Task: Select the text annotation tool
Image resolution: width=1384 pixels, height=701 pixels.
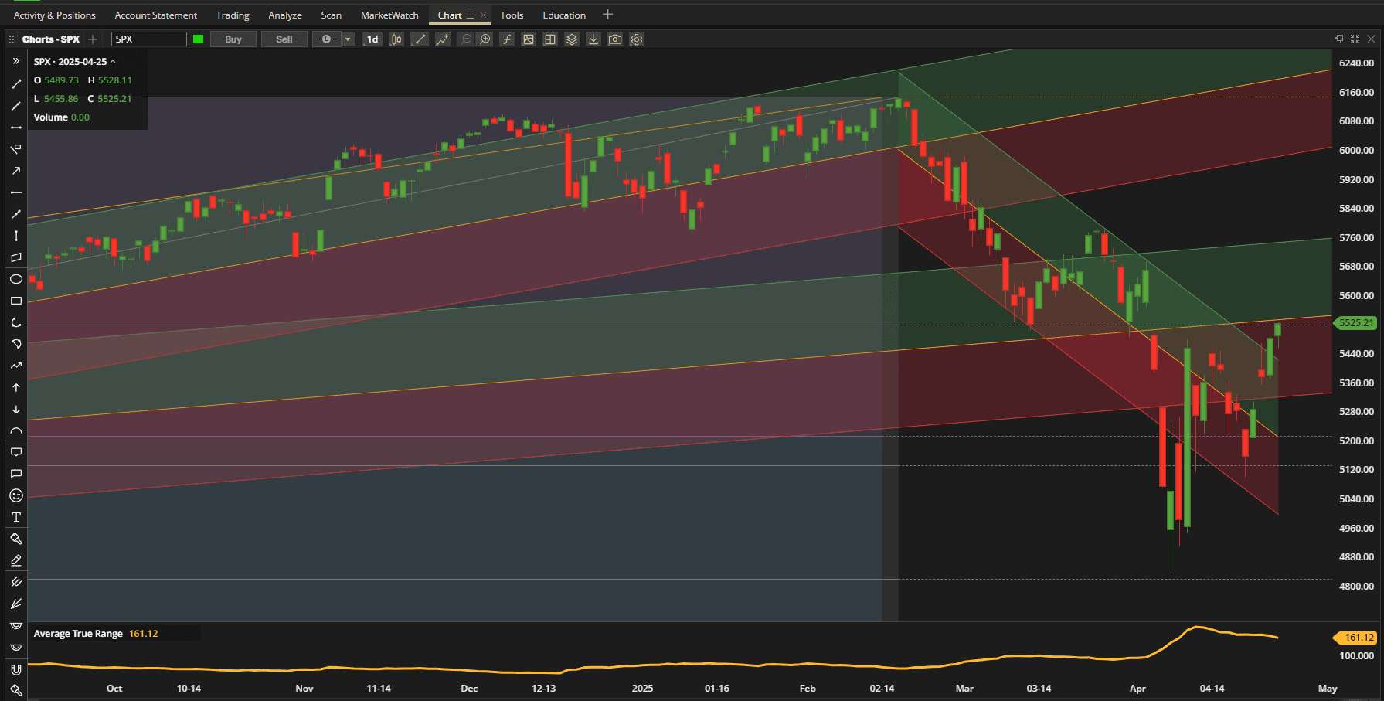Action: tap(15, 517)
